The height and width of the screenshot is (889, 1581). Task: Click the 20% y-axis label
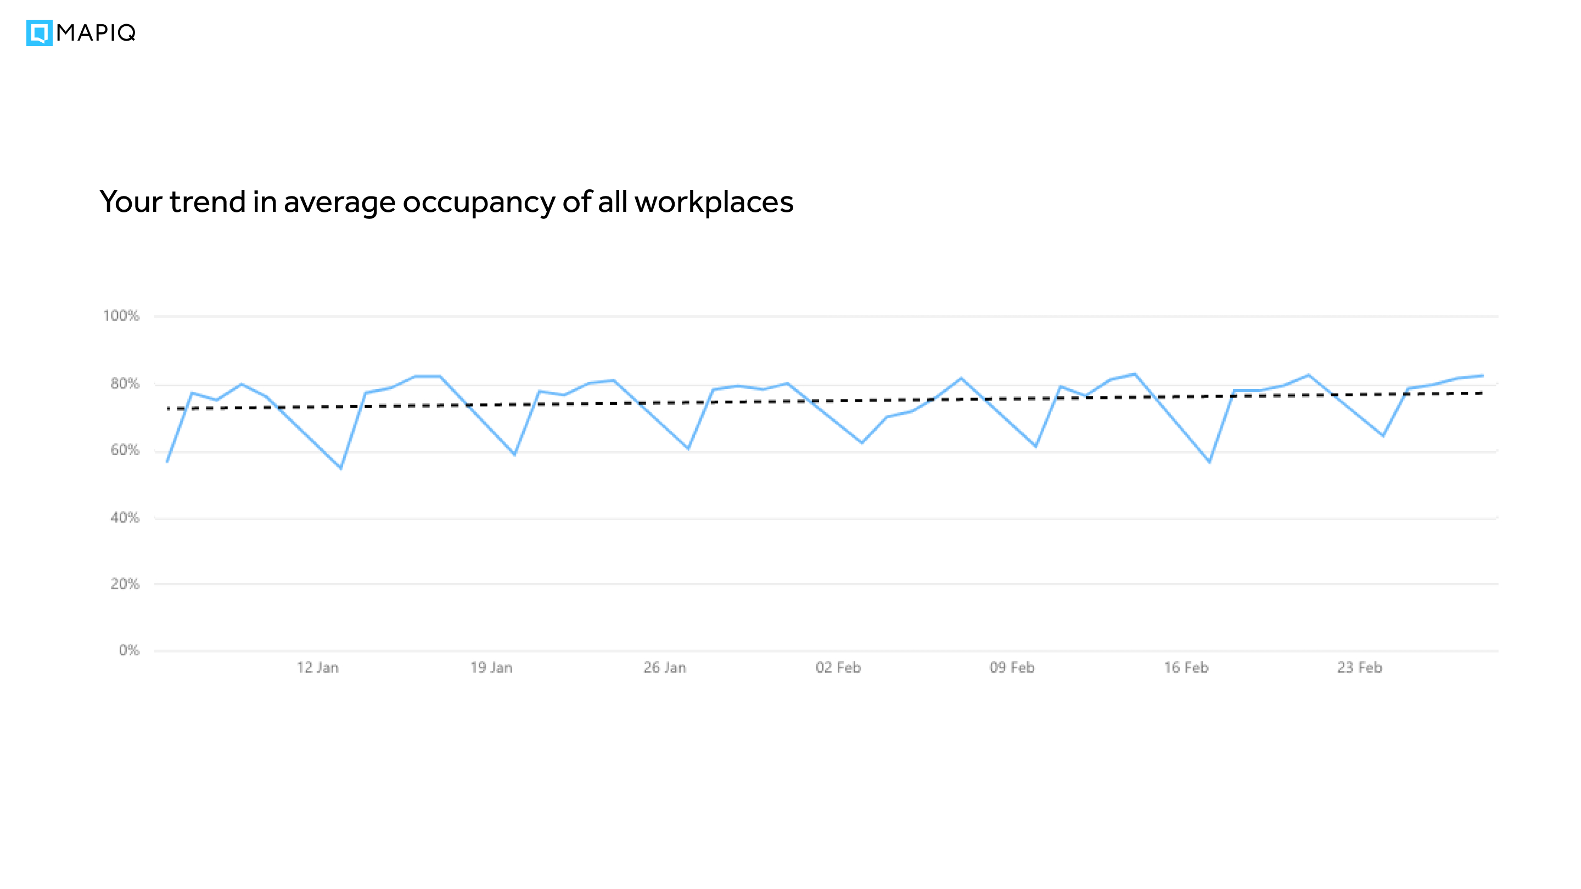pyautogui.click(x=125, y=584)
